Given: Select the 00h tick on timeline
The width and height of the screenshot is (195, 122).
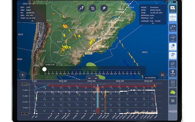Looking at the screenshot, I should [80, 73].
